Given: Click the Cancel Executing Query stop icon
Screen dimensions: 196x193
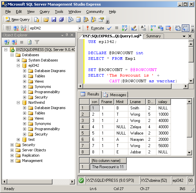Looking at the screenshot, I should tap(116, 28).
